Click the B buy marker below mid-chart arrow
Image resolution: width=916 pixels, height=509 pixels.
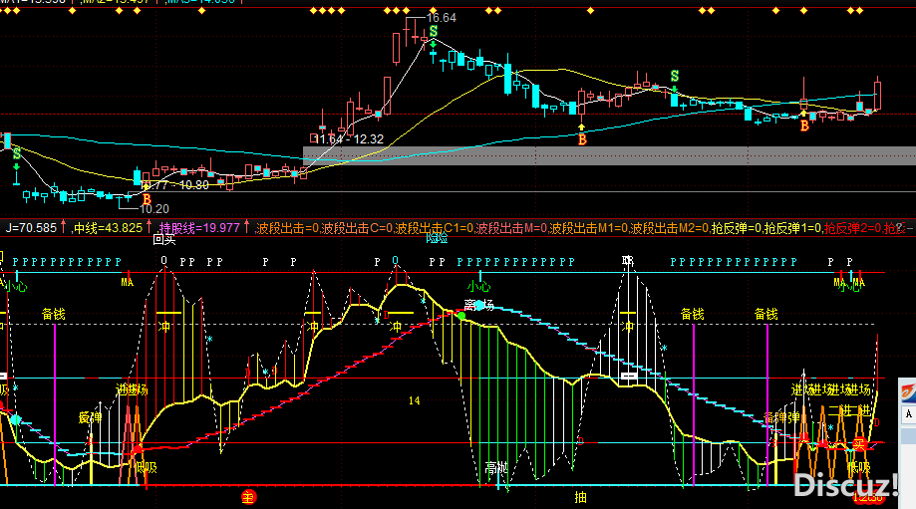click(x=582, y=139)
